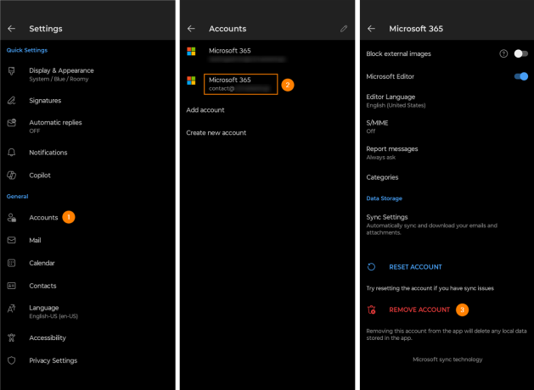Tap the Signatures pen icon
Screen dimensions: 534x390
point(12,100)
